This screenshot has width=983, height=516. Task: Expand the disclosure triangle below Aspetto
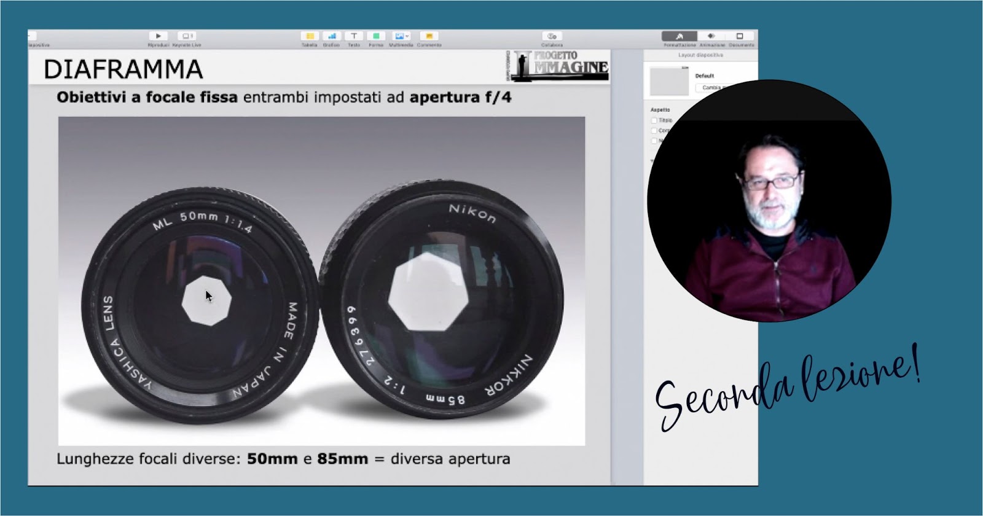coord(652,160)
